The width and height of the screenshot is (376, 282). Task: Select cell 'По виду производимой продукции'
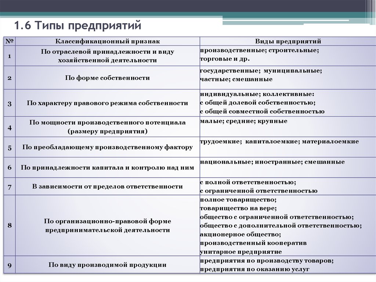(108, 265)
